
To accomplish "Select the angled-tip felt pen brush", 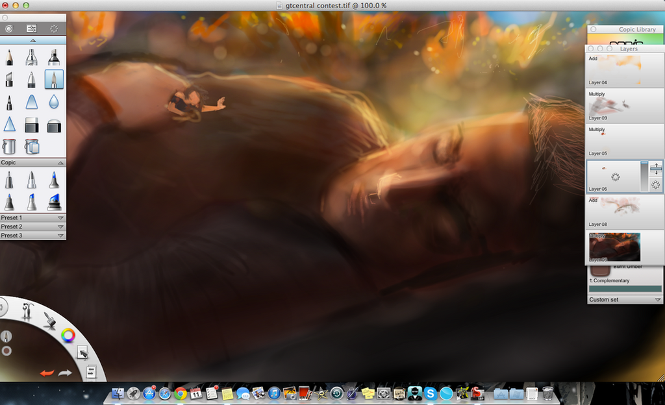I will click(9, 79).
